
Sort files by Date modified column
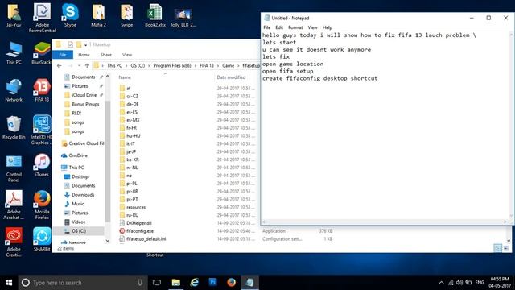pyautogui.click(x=231, y=77)
